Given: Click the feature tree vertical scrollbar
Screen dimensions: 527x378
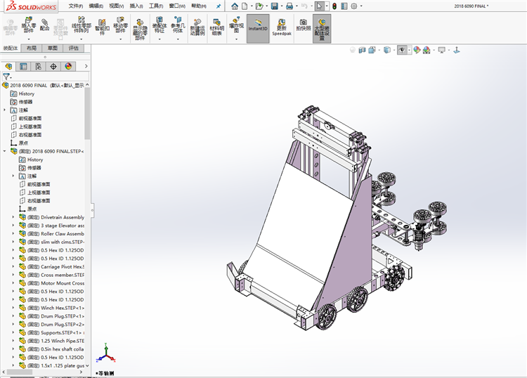Looking at the screenshot, I should pyautogui.click(x=87, y=114).
